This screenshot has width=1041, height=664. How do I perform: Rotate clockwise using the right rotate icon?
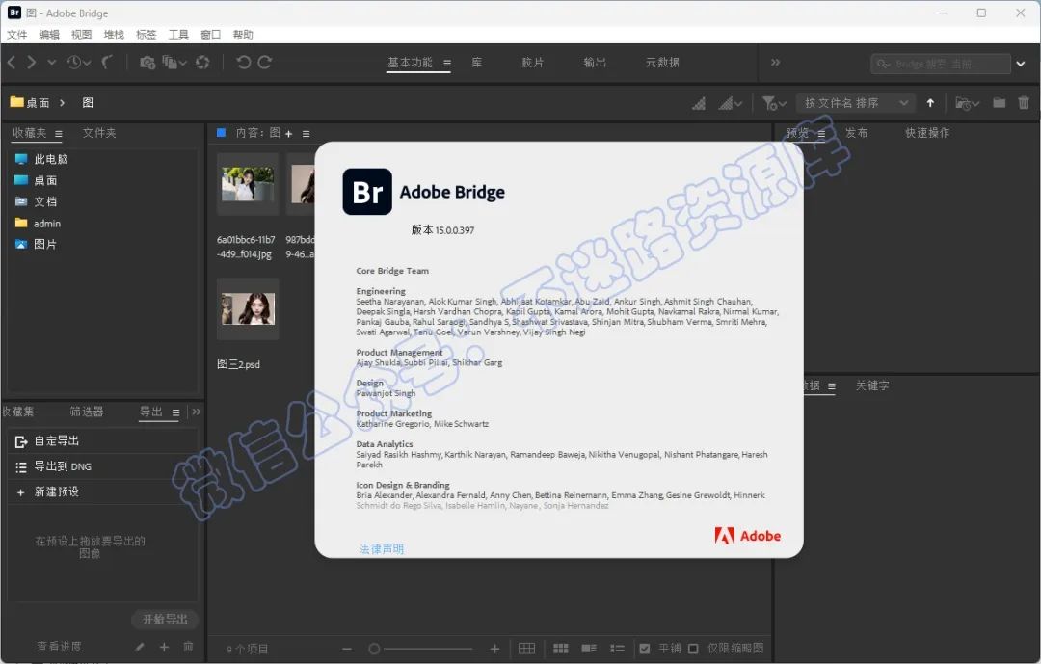click(x=265, y=63)
